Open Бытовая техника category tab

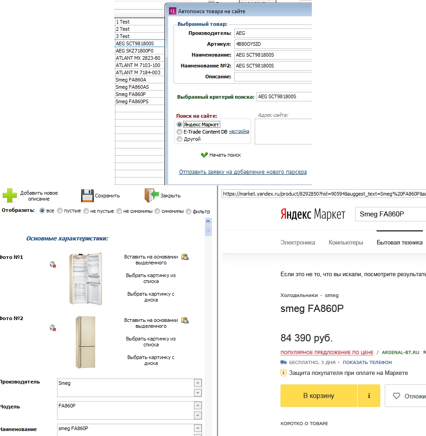coord(400,243)
